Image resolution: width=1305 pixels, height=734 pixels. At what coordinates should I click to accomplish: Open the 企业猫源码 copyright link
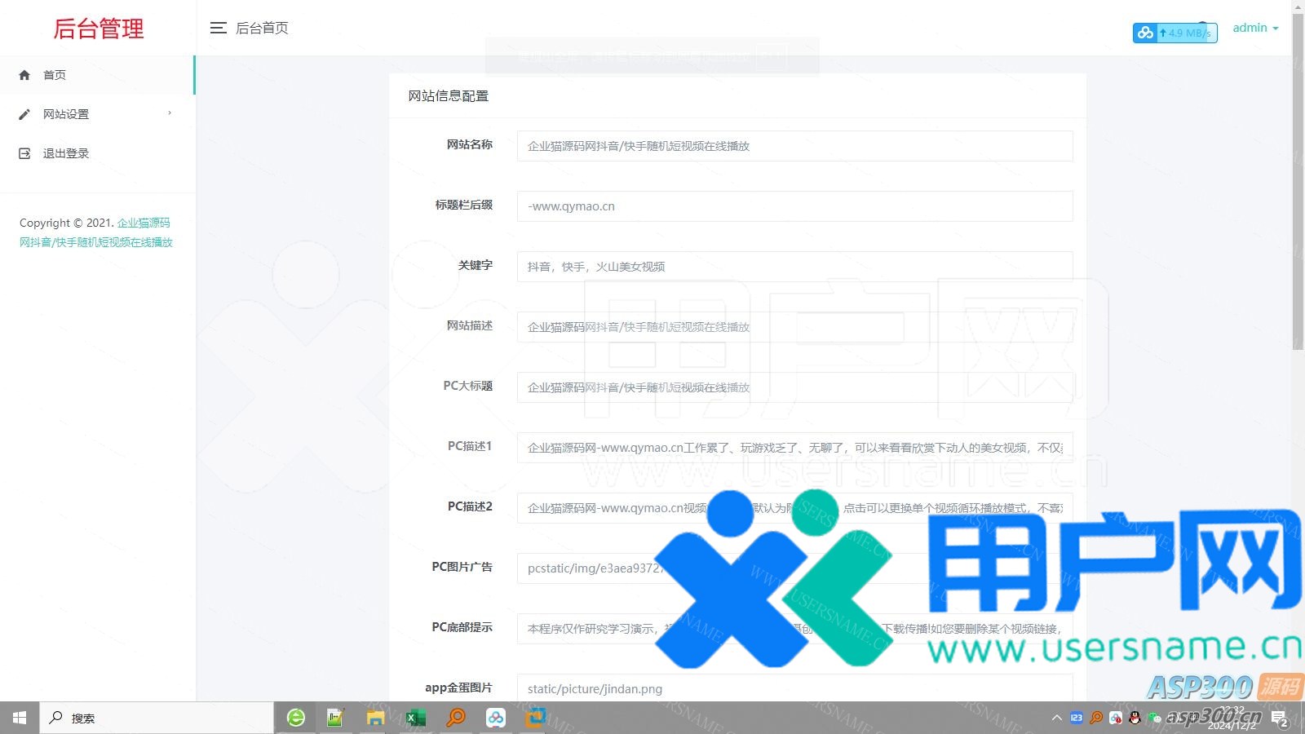(144, 223)
